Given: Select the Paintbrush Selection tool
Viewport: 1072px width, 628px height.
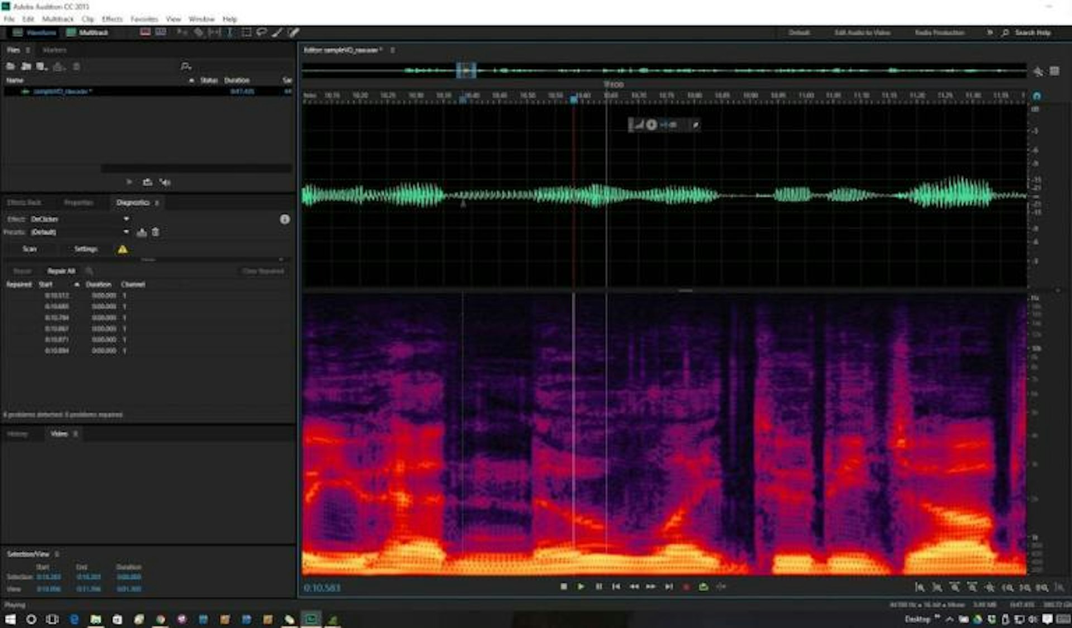Looking at the screenshot, I should [277, 32].
